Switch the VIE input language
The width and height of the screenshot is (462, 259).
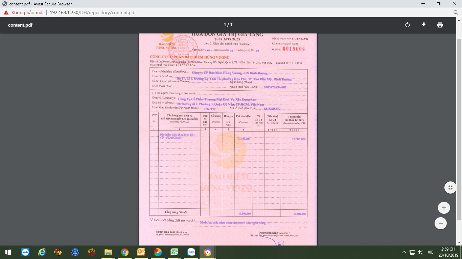431,252
